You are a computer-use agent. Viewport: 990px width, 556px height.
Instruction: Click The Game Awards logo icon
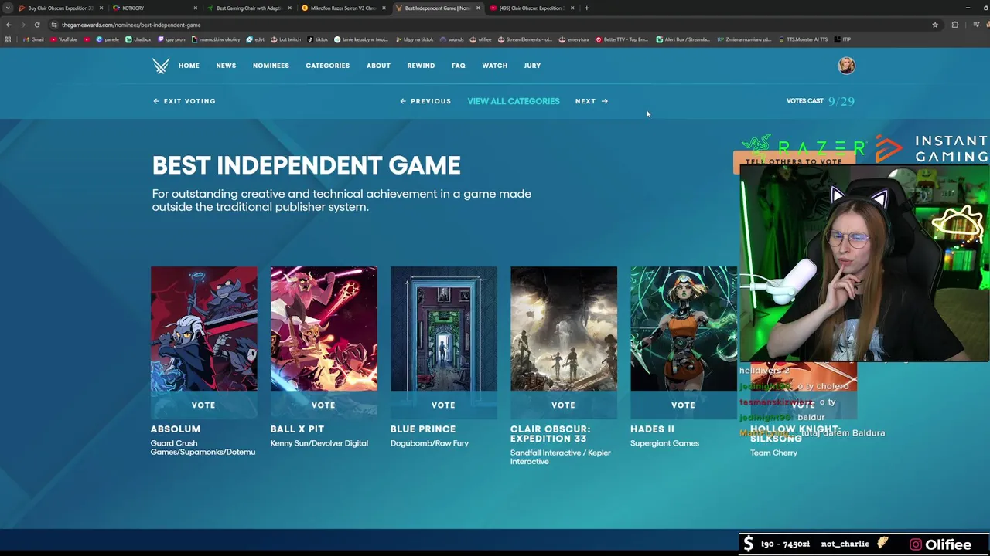tap(160, 66)
